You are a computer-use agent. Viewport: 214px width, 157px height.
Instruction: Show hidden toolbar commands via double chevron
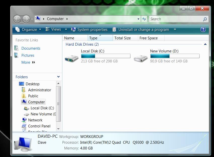(x=175, y=30)
